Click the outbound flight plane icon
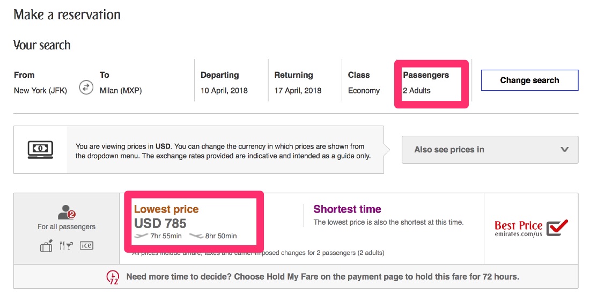Image resolution: width=590 pixels, height=293 pixels. (141, 236)
